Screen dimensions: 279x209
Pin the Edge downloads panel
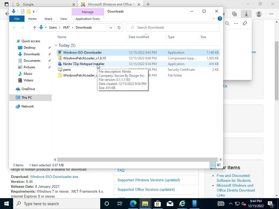click(245, 23)
